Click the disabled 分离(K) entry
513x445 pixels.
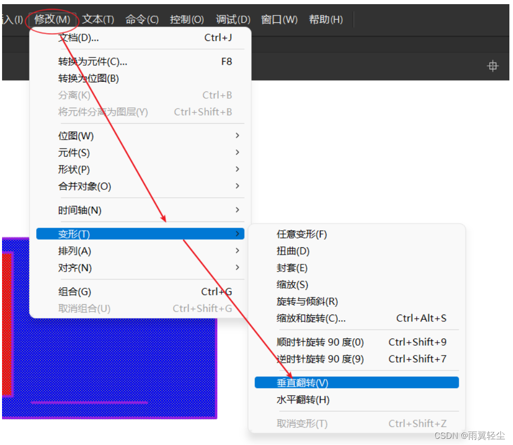click(x=140, y=95)
